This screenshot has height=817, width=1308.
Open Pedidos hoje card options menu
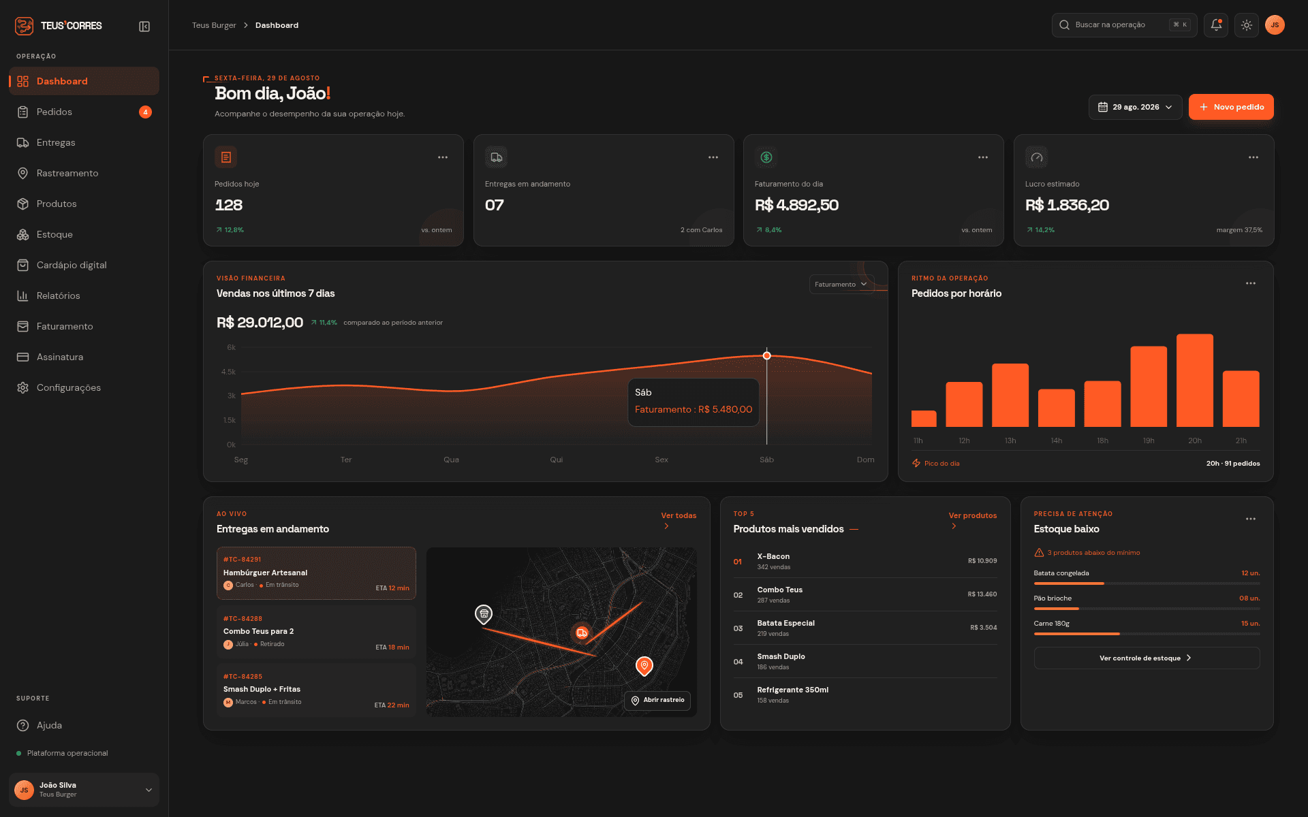click(443, 157)
